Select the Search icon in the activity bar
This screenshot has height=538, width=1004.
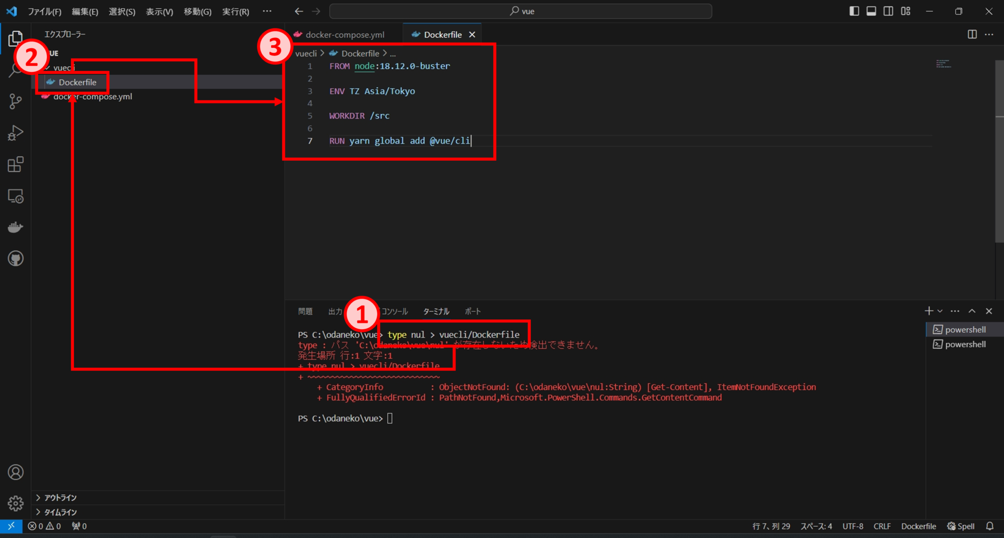pos(16,70)
